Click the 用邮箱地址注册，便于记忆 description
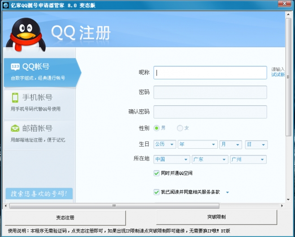 coord(38,140)
